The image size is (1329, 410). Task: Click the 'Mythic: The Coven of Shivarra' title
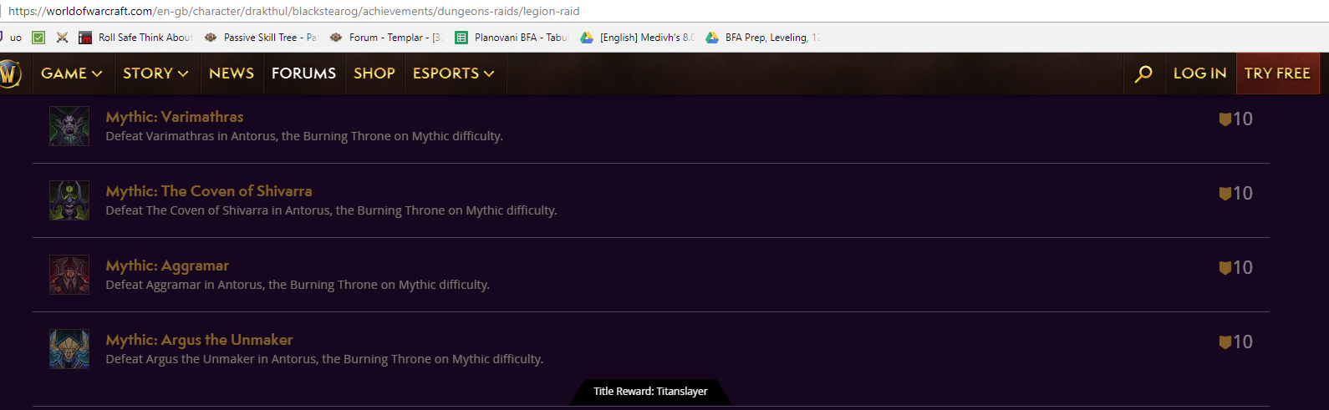coord(209,191)
